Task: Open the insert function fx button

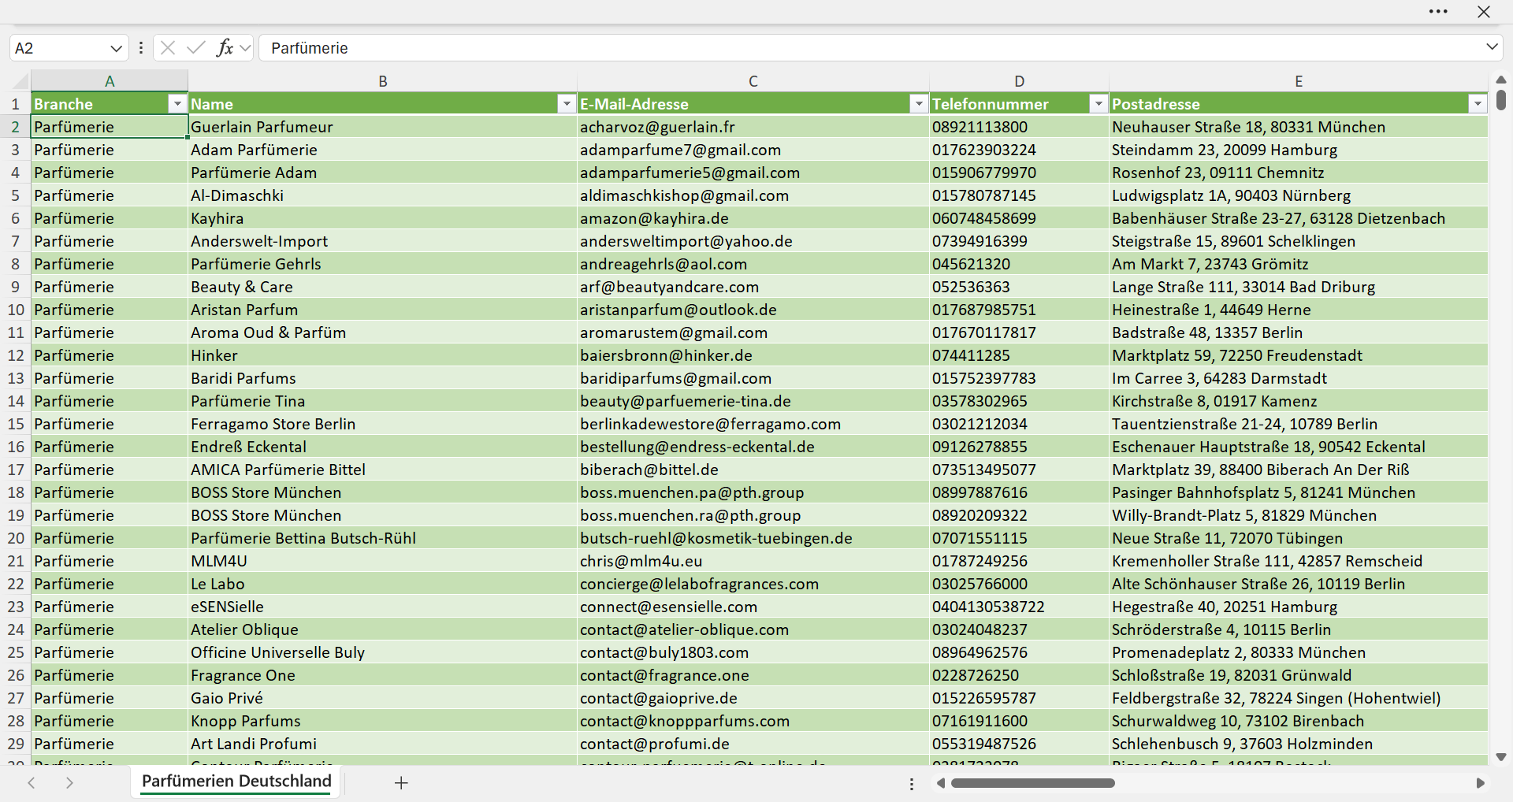Action: click(225, 48)
